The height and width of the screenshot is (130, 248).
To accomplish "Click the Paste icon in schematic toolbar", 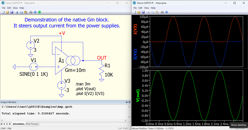I will click(x=25, y=12).
